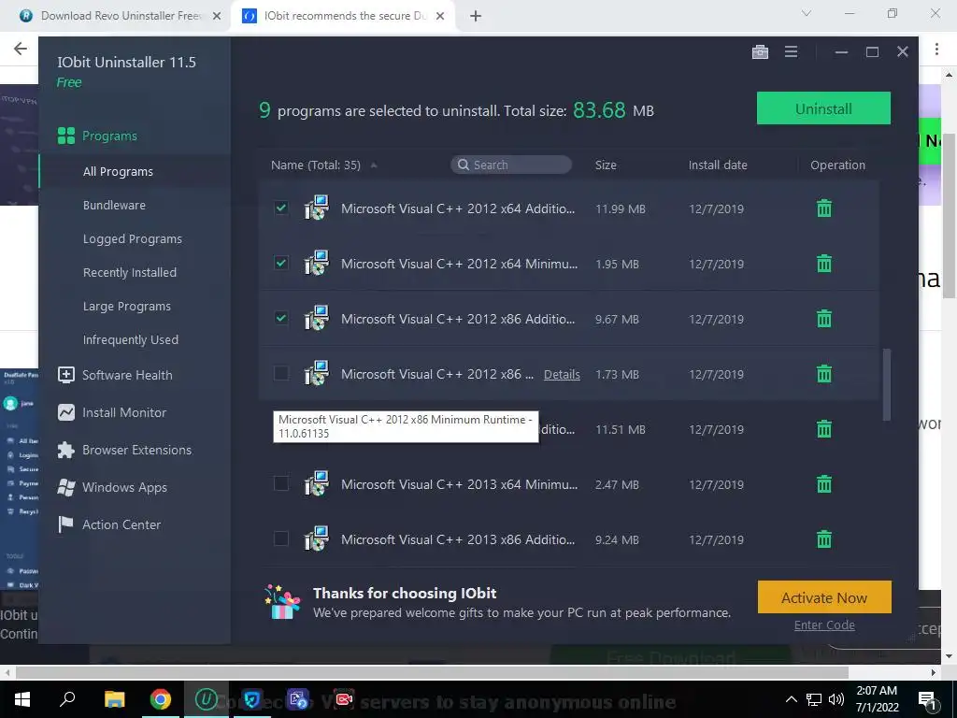
Task: Click the taskbar volume speaker icon
Action: point(836,699)
